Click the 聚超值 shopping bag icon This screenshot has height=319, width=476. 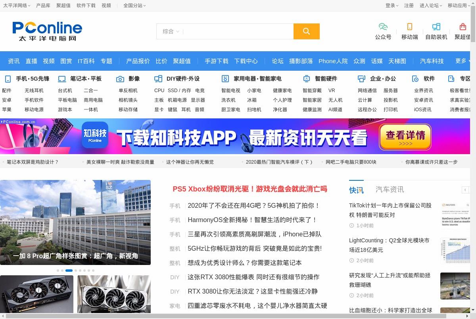463,27
